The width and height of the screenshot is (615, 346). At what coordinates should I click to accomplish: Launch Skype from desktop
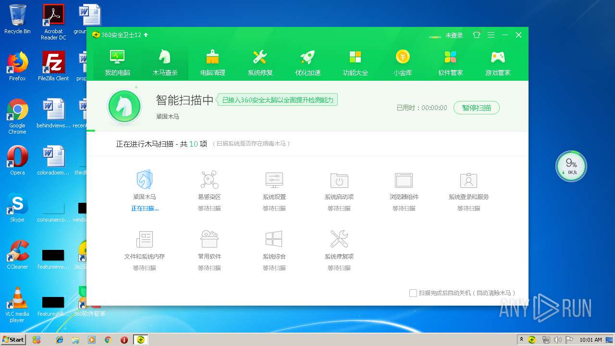[17, 208]
